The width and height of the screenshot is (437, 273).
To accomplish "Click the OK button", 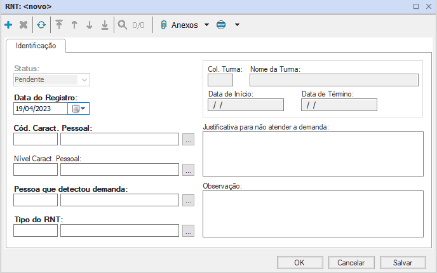I will [300, 262].
